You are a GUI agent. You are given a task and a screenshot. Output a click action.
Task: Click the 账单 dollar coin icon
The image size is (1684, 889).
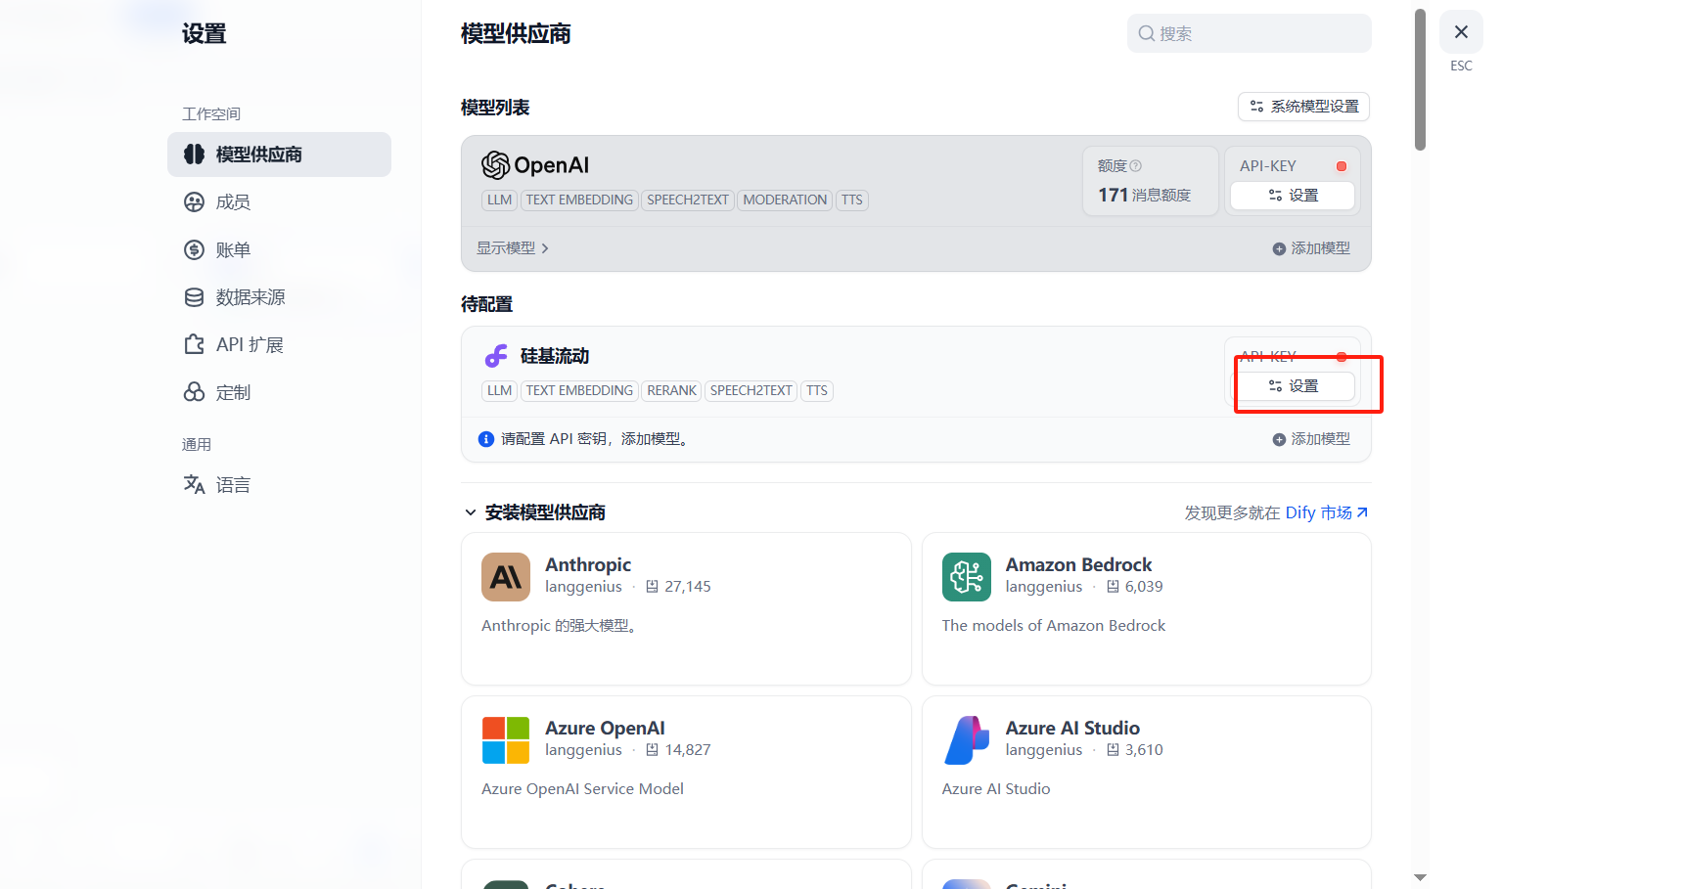[194, 250]
